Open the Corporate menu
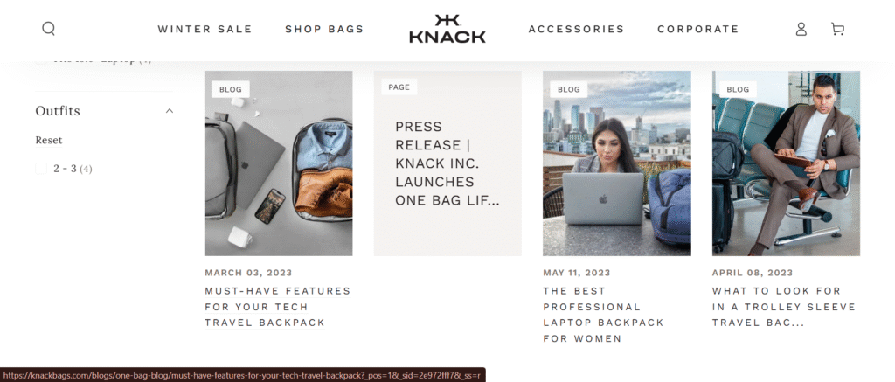The height and width of the screenshot is (382, 895). tap(697, 29)
